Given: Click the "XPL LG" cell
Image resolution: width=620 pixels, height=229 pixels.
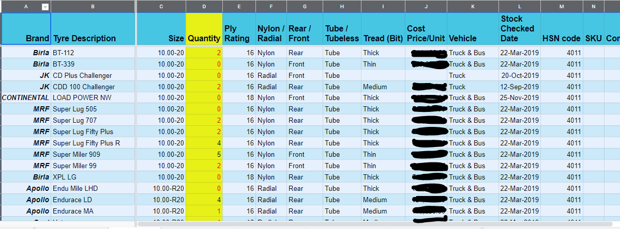Looking at the screenshot, I should tap(93, 177).
